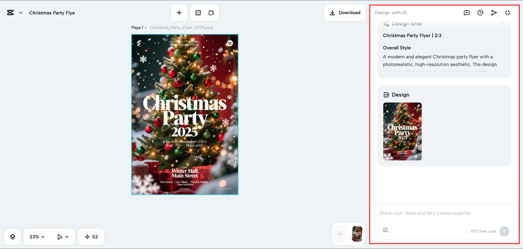Viewport: 523px width, 249px height.
Task: Add a new page beside the thumbnail
Action: (x=340, y=234)
